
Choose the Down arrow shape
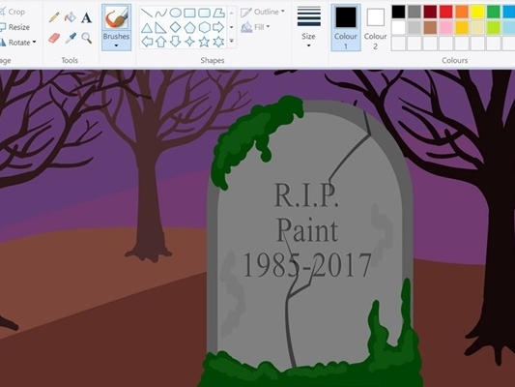point(176,42)
